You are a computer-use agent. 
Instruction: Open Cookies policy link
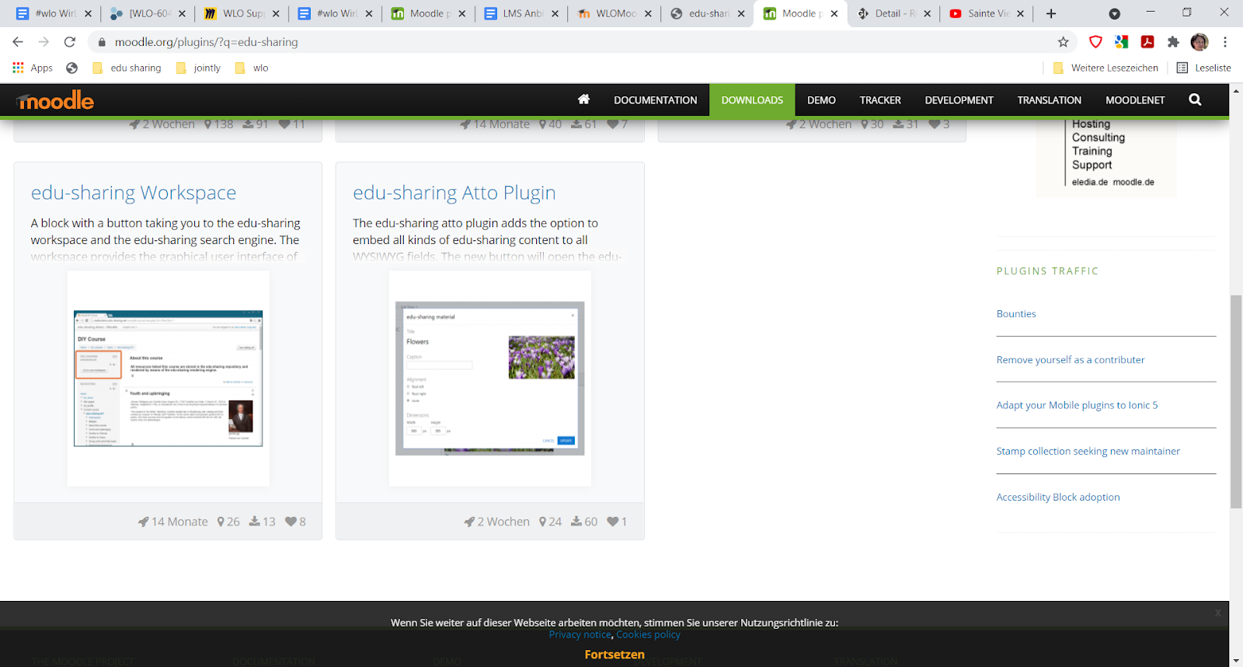(x=648, y=634)
